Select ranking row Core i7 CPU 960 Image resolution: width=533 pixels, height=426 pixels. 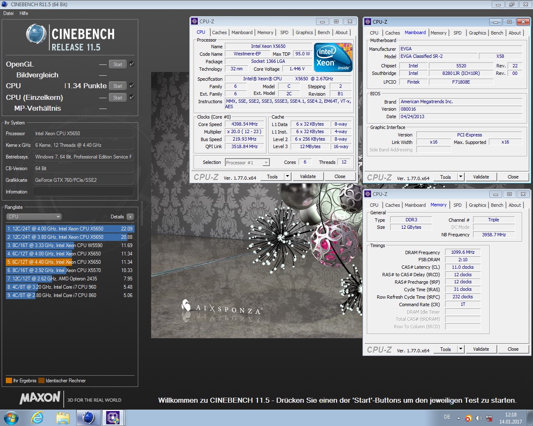[70, 287]
